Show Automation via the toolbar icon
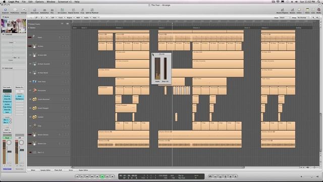The image size is (323, 182). (x=44, y=10)
